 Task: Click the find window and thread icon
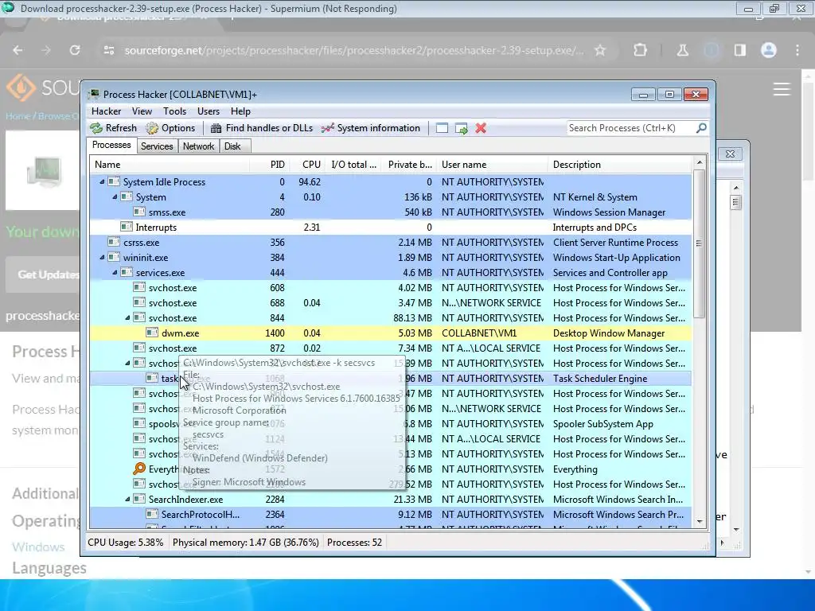point(461,128)
